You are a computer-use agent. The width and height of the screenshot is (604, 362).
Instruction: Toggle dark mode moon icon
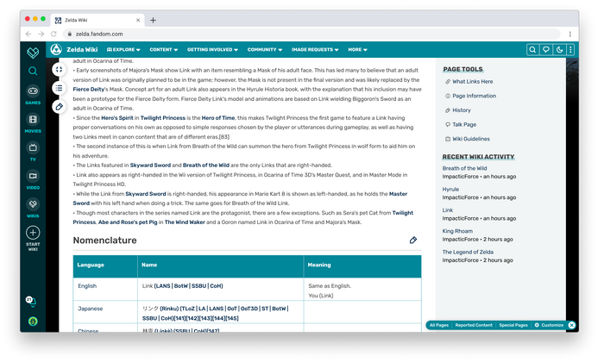click(x=559, y=50)
